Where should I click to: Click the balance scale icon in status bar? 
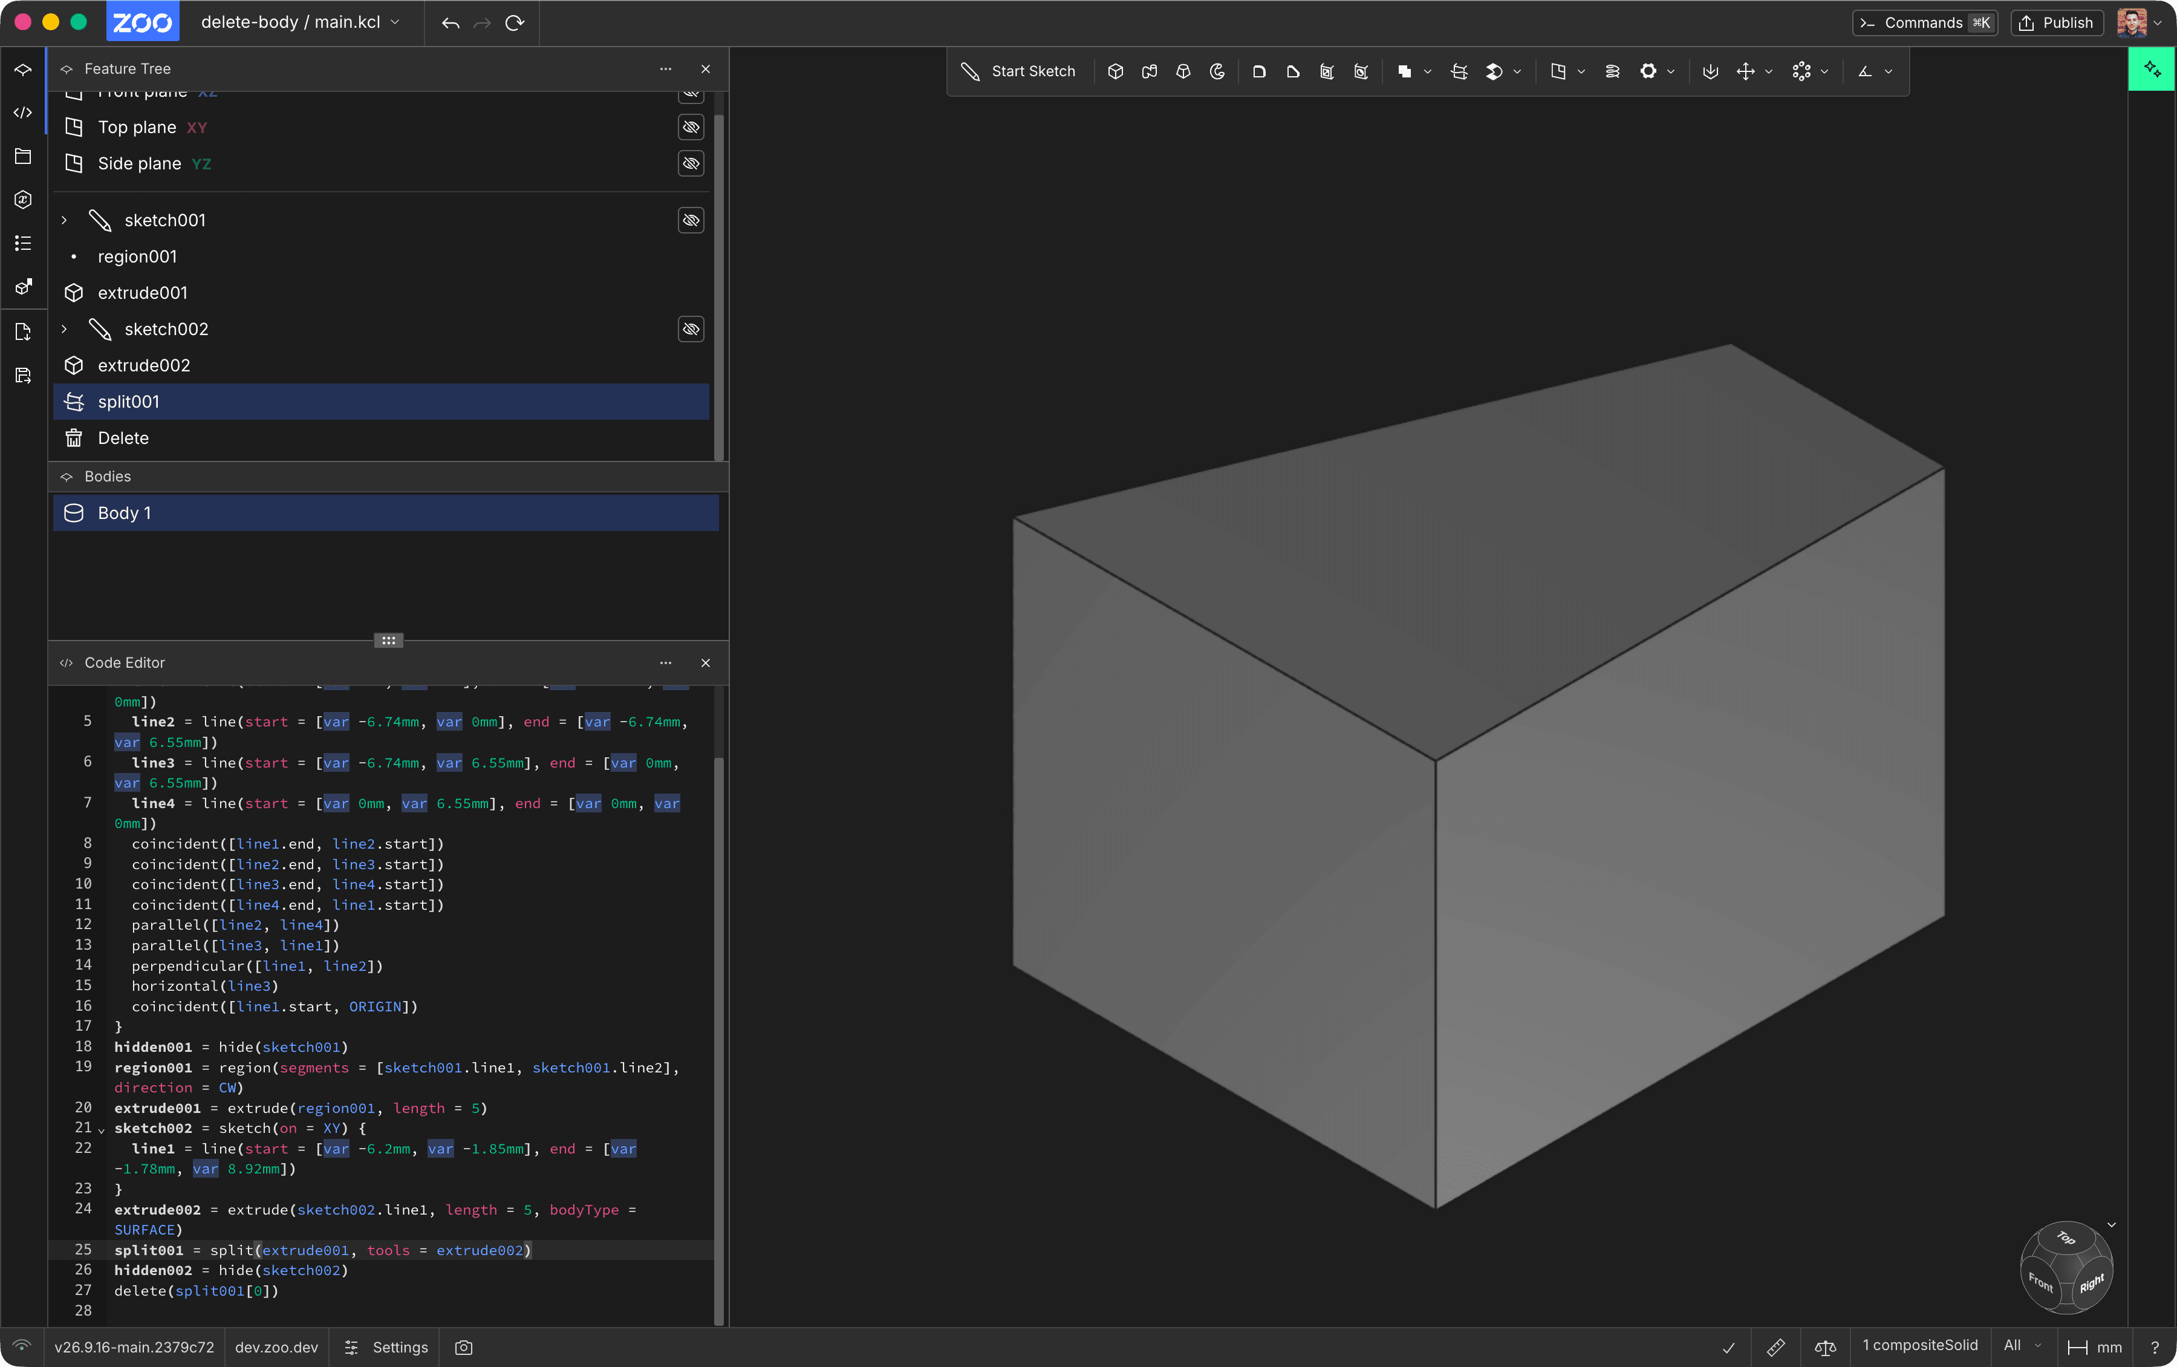(1826, 1347)
